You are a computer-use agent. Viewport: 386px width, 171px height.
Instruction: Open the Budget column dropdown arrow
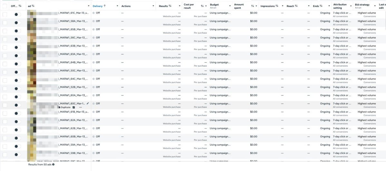pos(230,6)
